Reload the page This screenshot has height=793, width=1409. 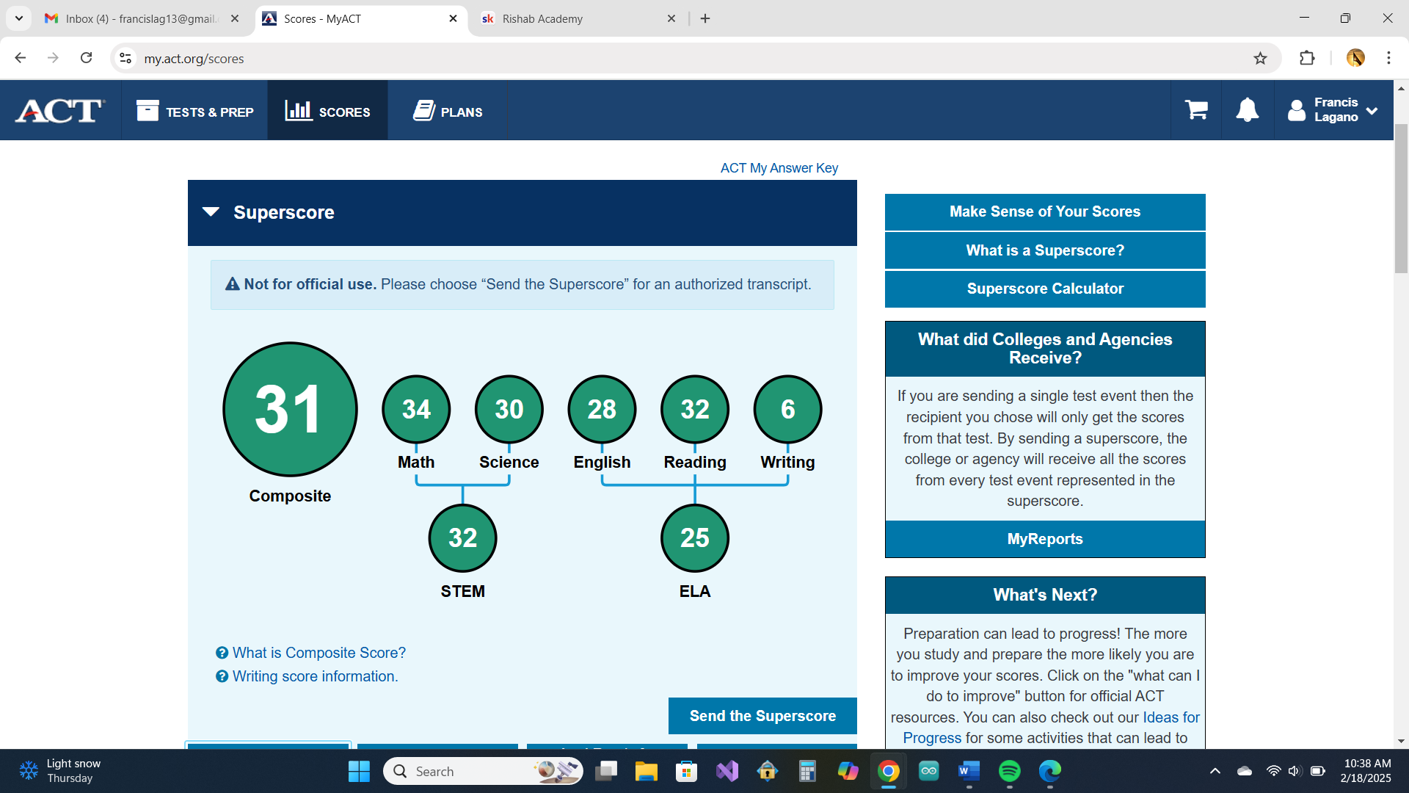(x=86, y=58)
